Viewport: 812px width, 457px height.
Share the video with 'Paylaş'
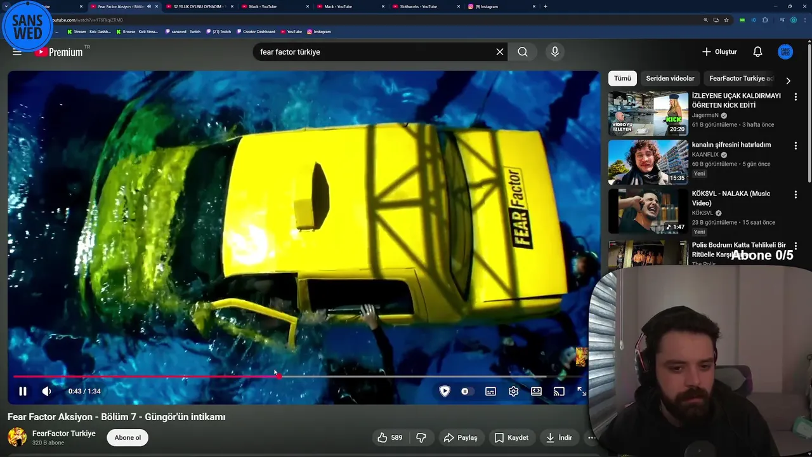(x=461, y=437)
